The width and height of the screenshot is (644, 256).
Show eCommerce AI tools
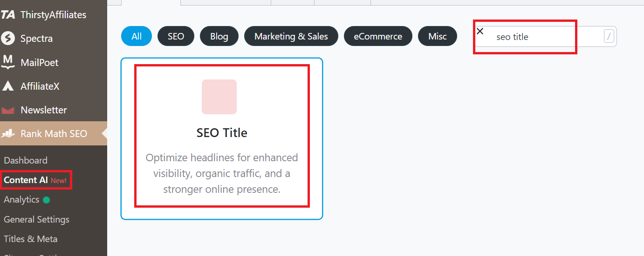click(x=378, y=36)
